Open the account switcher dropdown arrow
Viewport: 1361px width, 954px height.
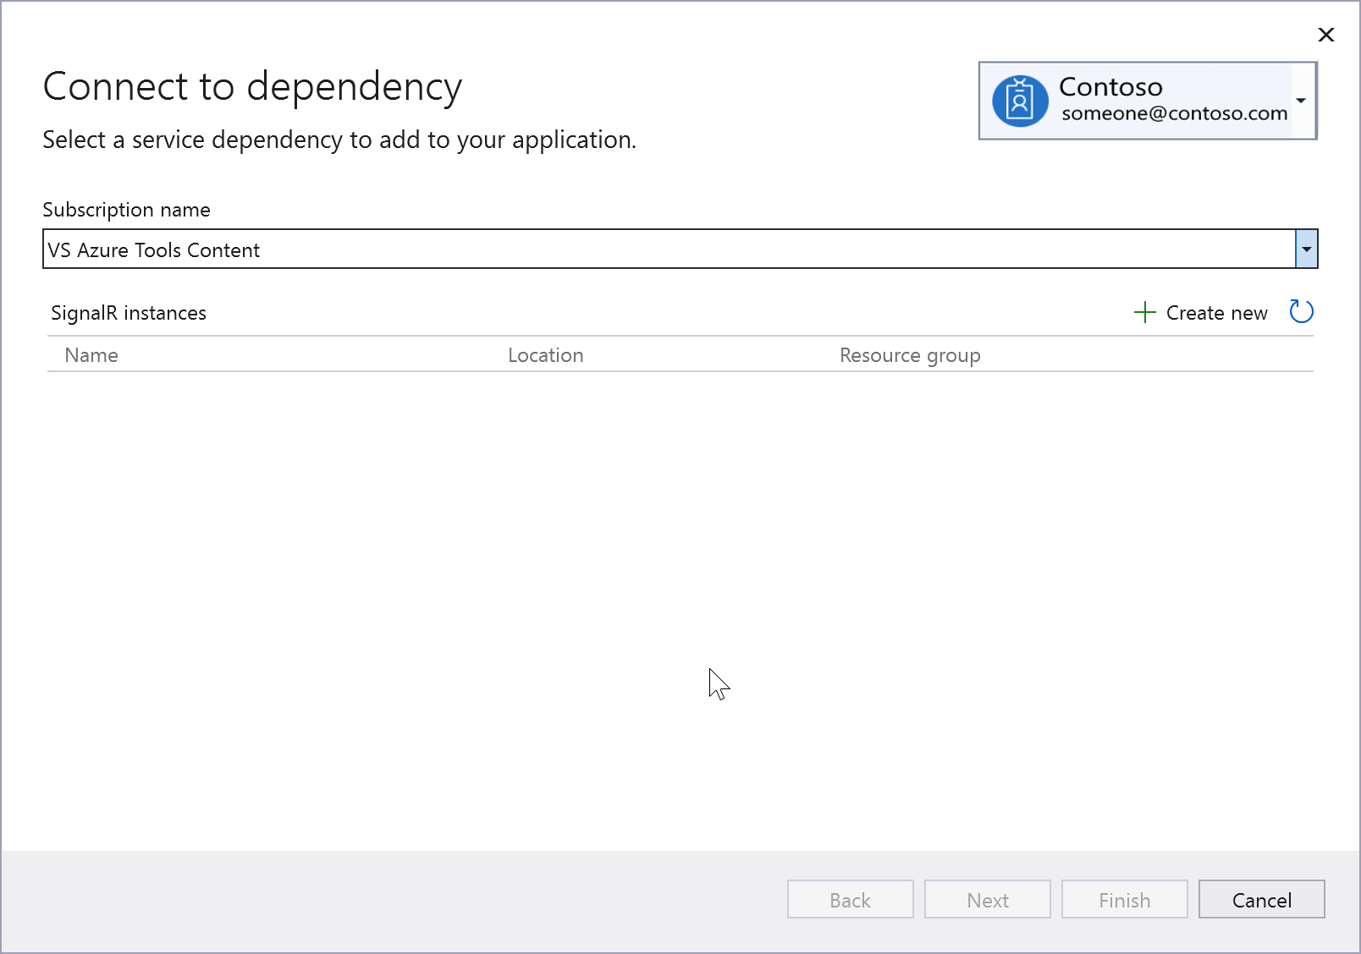[x=1301, y=101]
